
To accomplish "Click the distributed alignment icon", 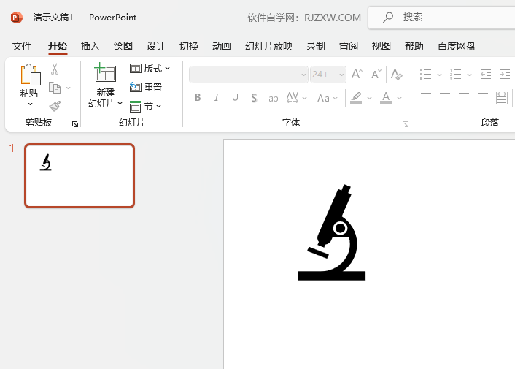I will click(x=502, y=98).
